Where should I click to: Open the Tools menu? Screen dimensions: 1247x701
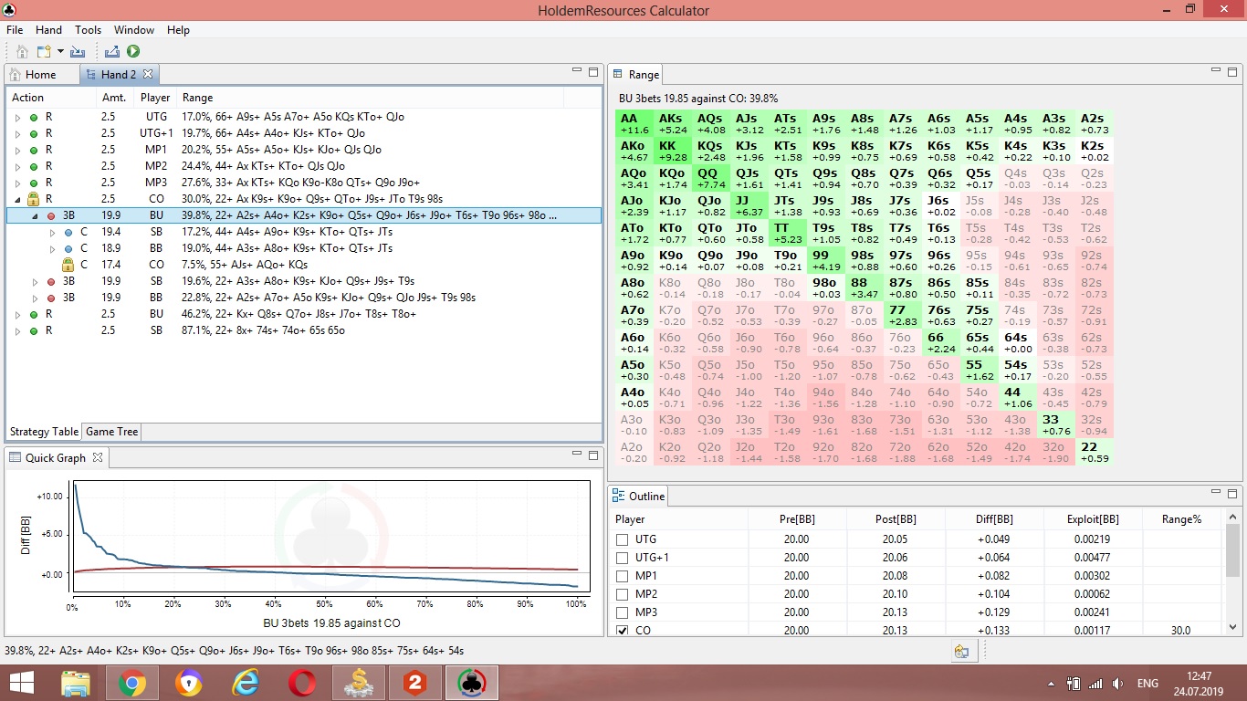[x=89, y=30]
